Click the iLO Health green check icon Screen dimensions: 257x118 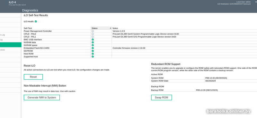point(36,21)
